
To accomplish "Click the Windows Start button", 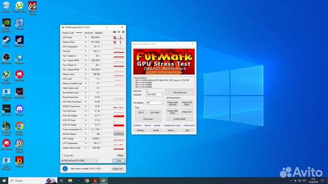I will 4,180.
